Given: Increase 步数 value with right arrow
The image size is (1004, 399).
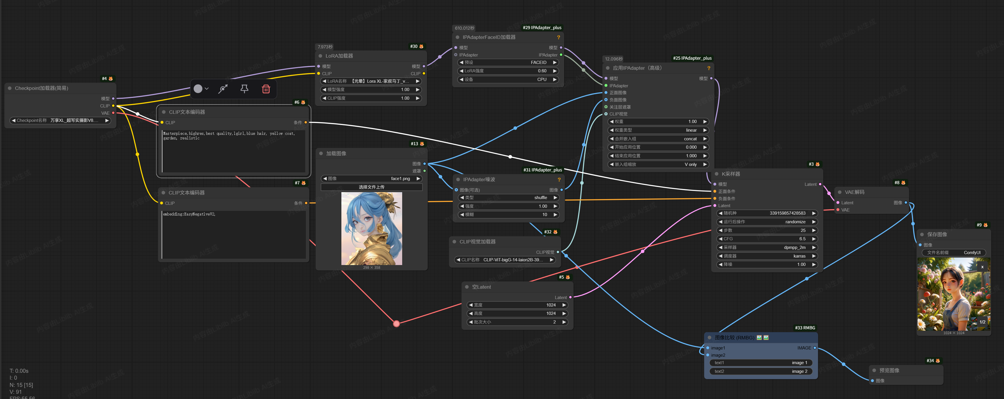Looking at the screenshot, I should 814,230.
